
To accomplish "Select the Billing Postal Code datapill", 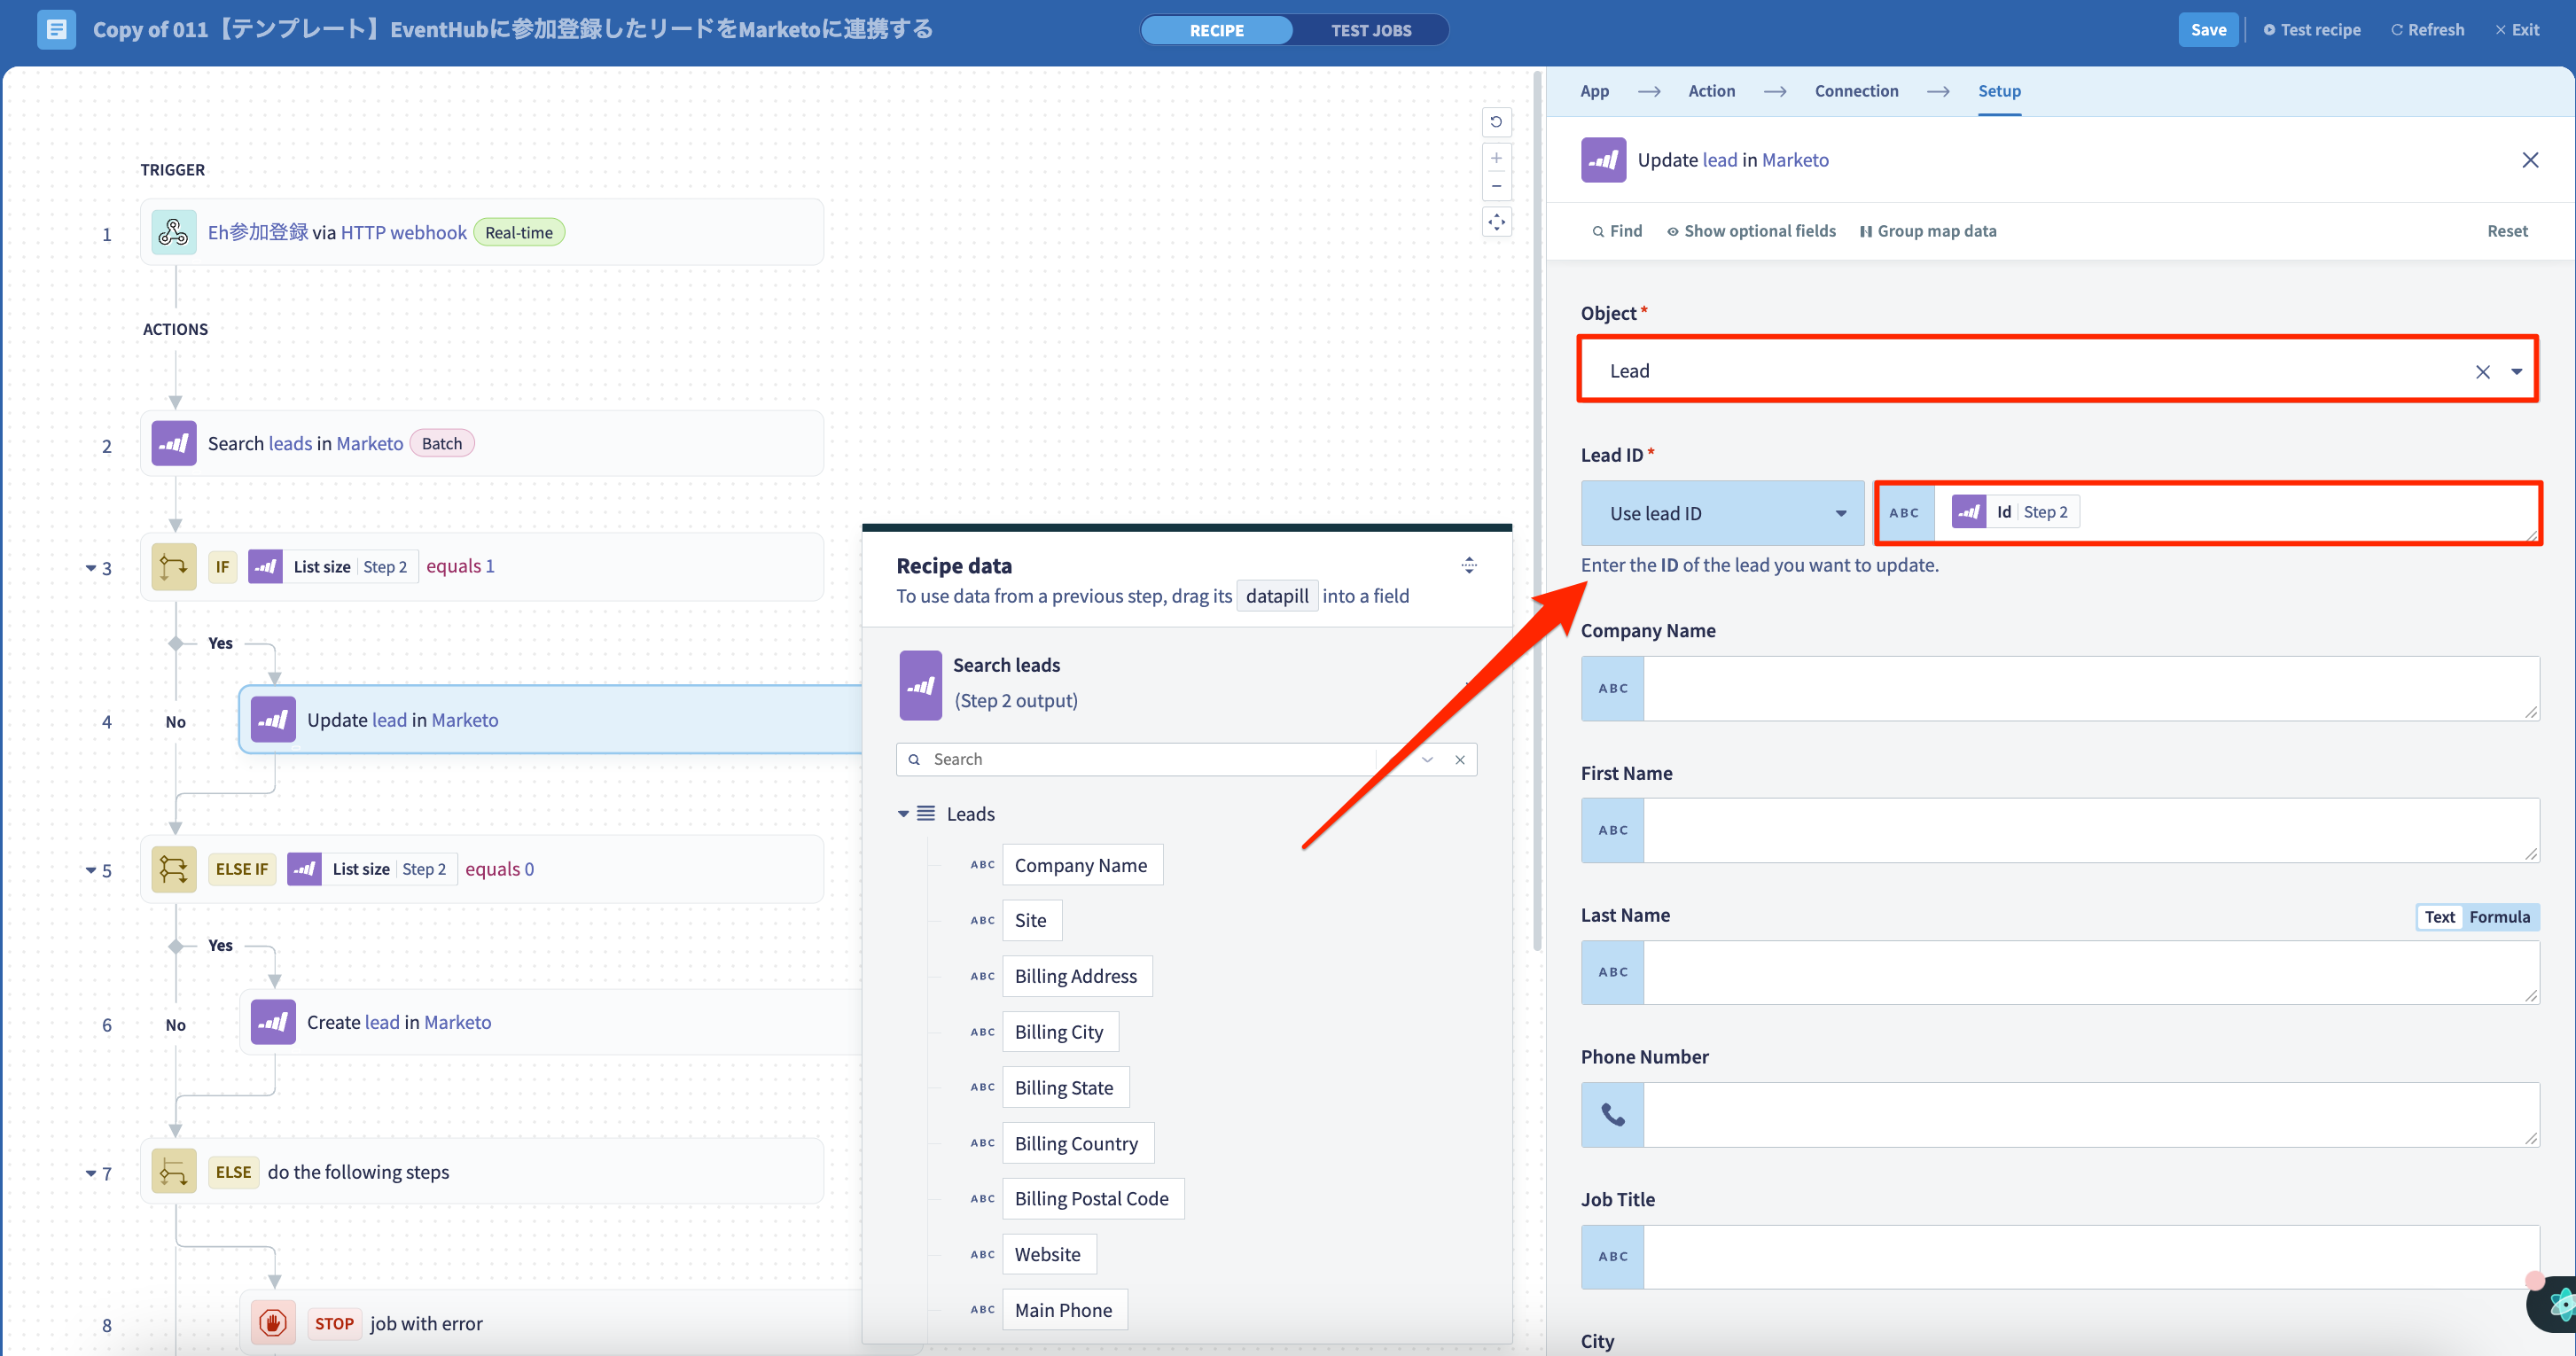I will pyautogui.click(x=1093, y=1198).
